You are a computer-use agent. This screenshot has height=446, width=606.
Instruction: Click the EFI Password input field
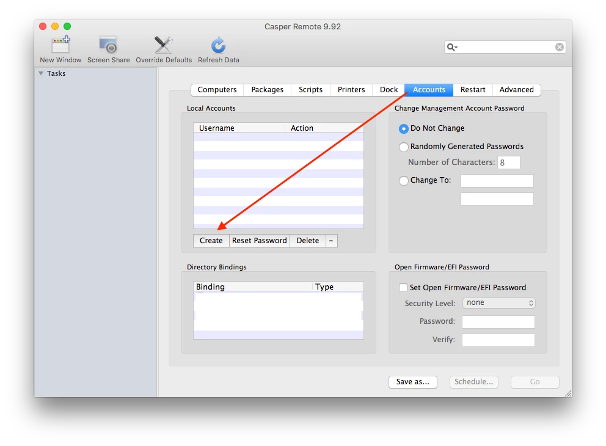[x=498, y=321]
